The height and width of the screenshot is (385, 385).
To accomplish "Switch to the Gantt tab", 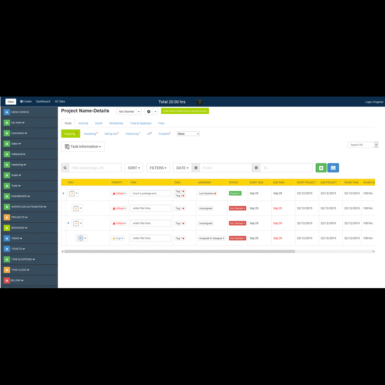I will 98,123.
